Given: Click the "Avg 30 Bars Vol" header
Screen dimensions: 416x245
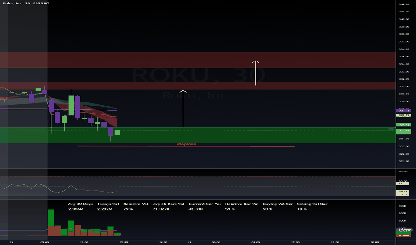Looking at the screenshot, I should (168, 204).
